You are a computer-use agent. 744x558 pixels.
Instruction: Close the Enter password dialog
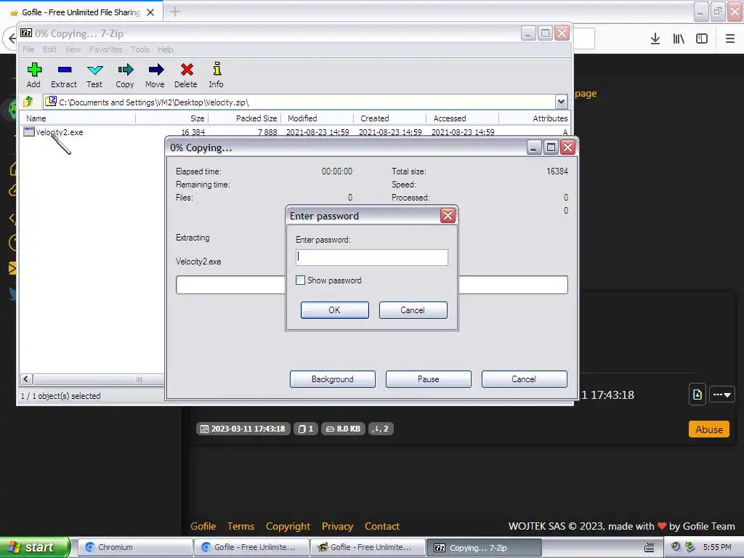click(x=448, y=215)
